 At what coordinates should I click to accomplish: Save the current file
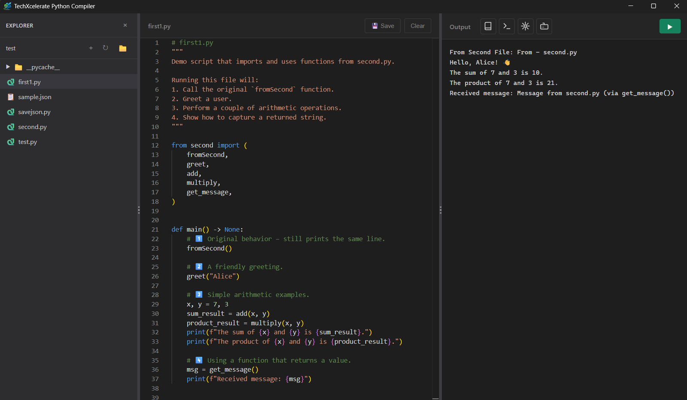(382, 26)
